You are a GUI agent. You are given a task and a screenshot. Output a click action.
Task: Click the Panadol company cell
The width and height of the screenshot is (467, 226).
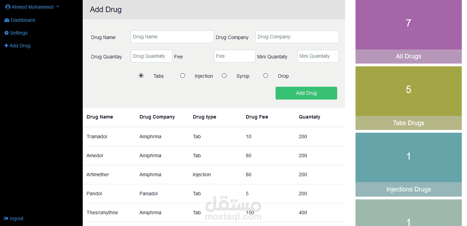[x=149, y=194]
